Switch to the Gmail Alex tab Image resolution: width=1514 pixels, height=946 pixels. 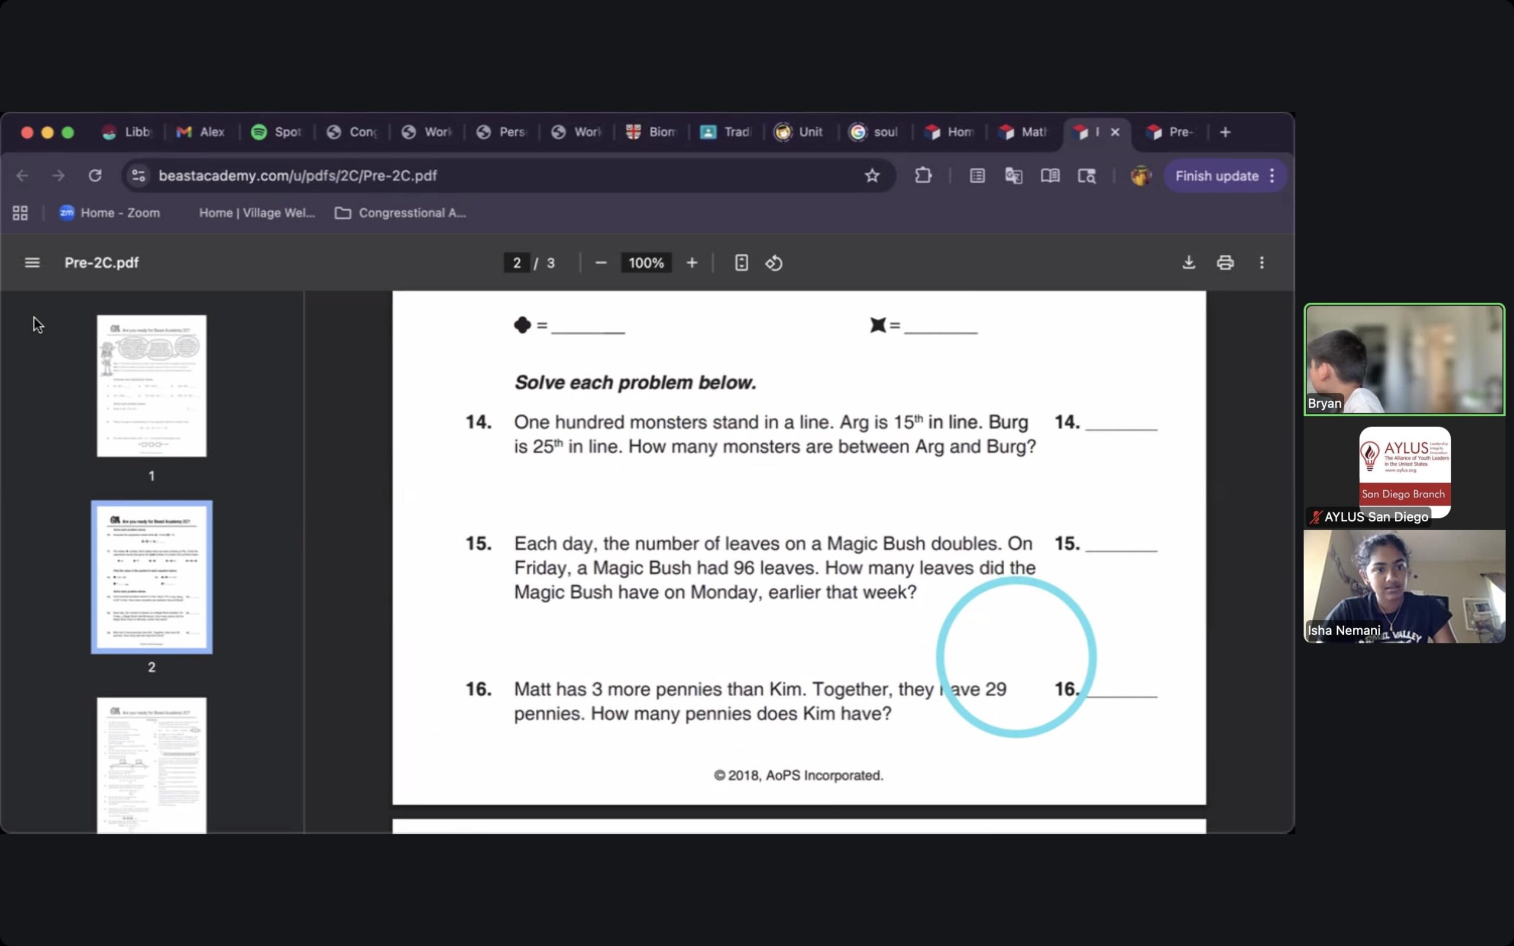(202, 132)
